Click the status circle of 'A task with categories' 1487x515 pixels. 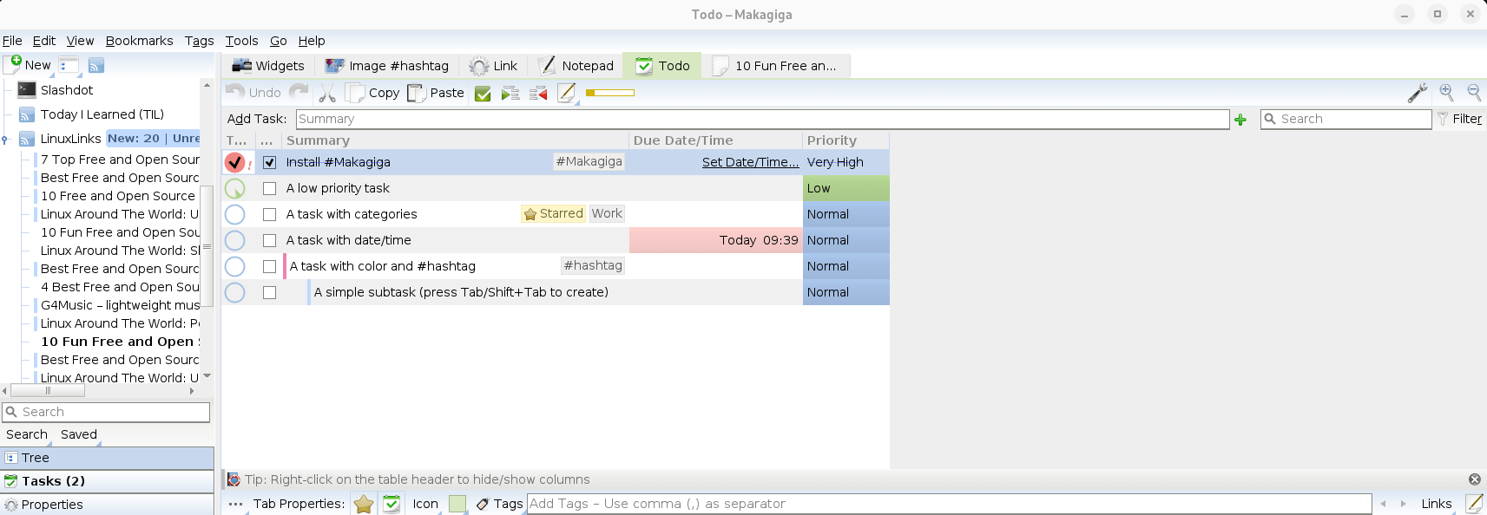[x=234, y=214]
